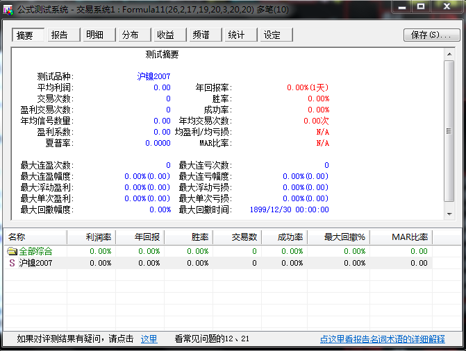Click the 保存(S)... button
The height and width of the screenshot is (351, 466).
(431, 35)
